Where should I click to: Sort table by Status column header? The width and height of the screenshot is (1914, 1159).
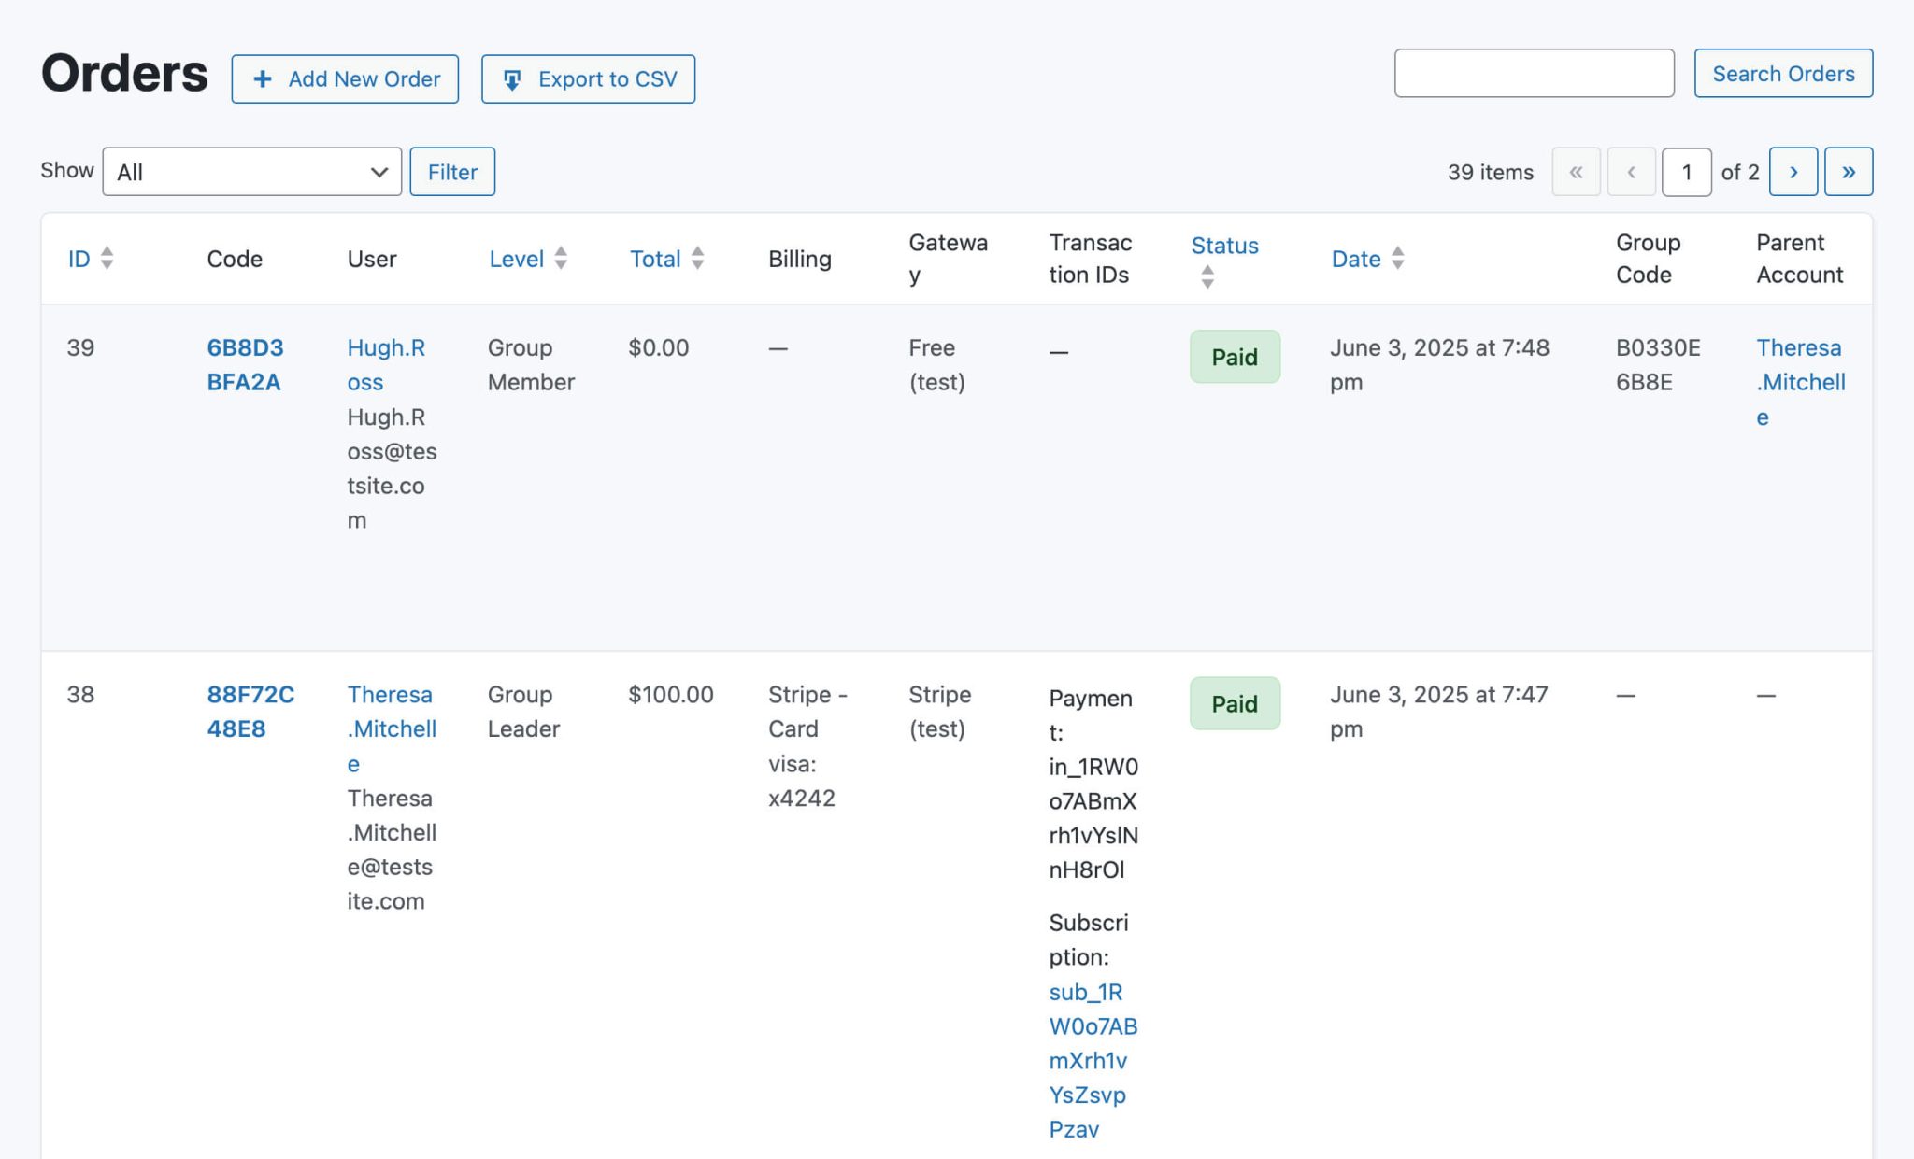pos(1224,246)
